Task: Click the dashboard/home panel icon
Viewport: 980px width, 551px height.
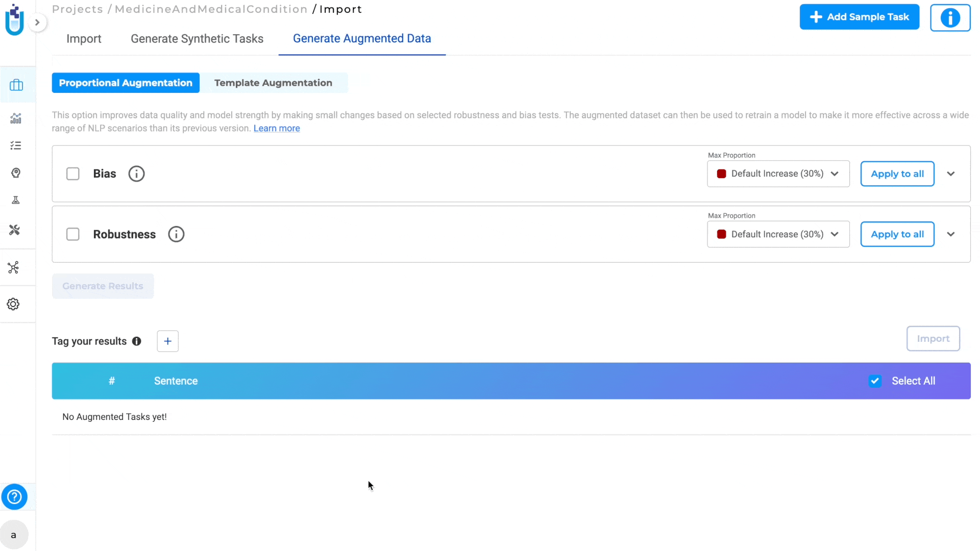Action: 16,84
